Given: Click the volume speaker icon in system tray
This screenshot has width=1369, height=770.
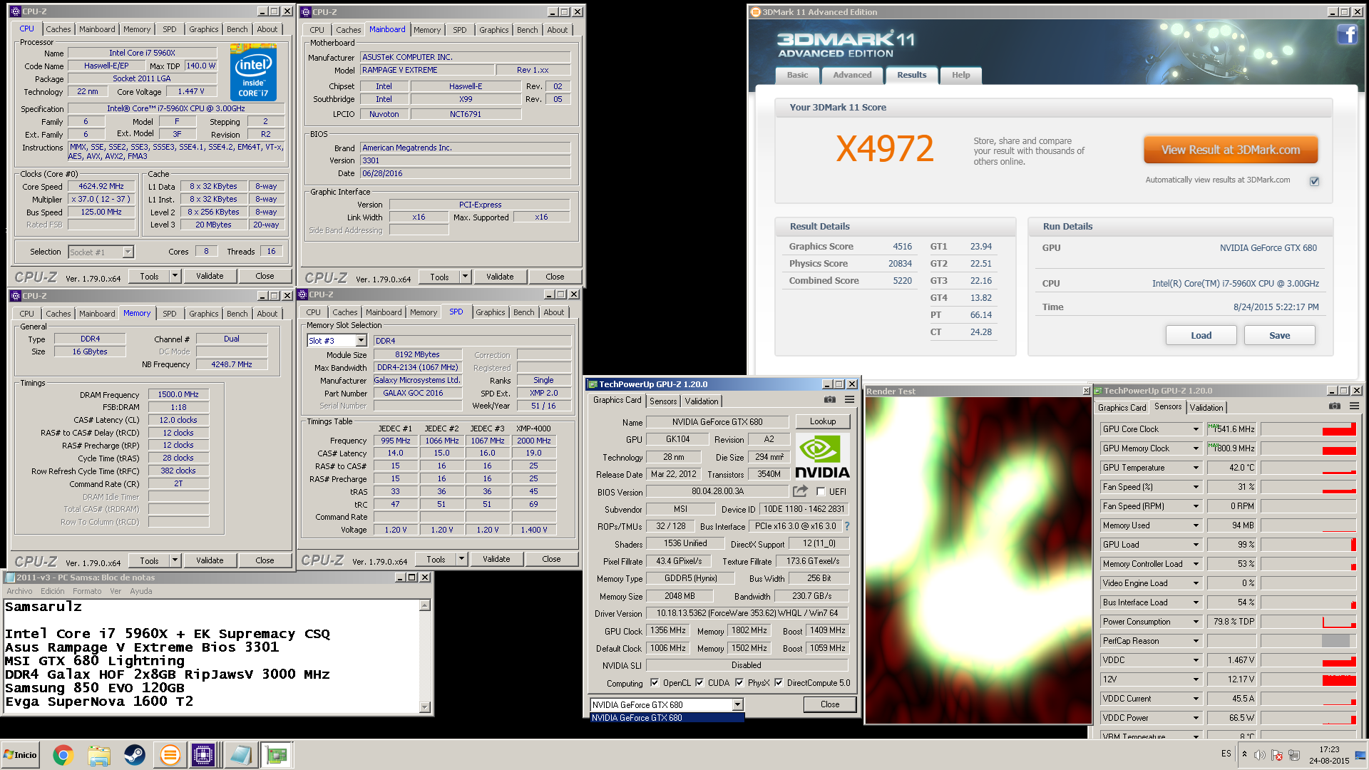Looking at the screenshot, I should click(x=1260, y=755).
